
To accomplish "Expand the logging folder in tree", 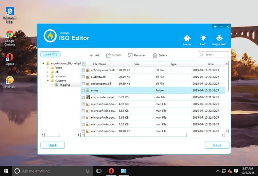I will click(52, 85).
